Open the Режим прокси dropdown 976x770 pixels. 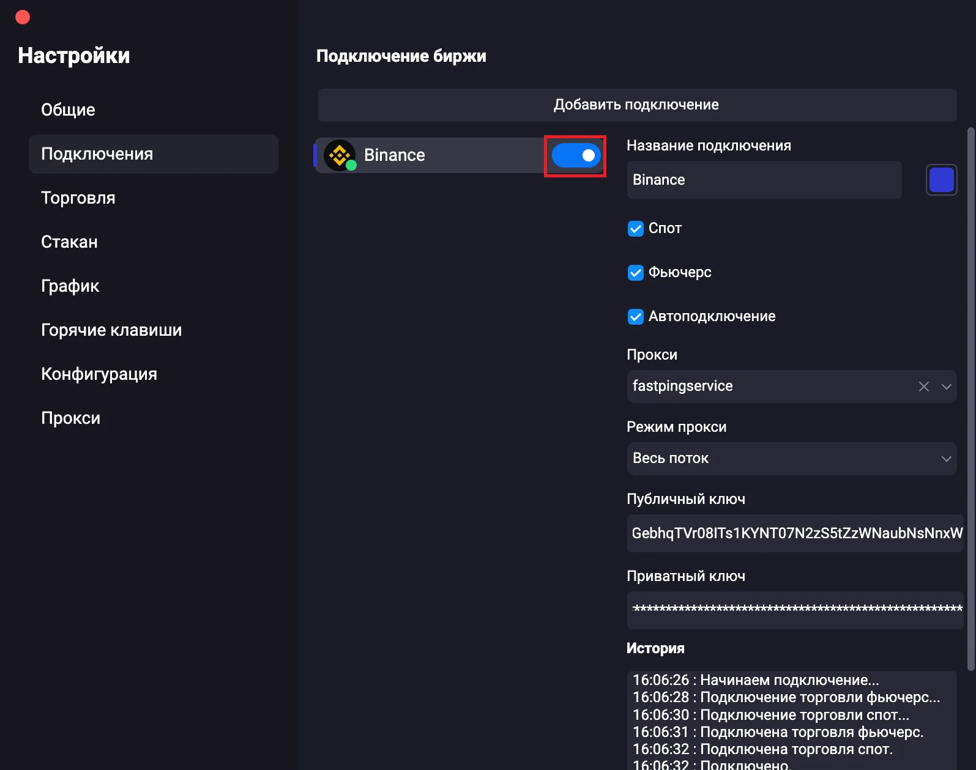pyautogui.click(x=791, y=459)
